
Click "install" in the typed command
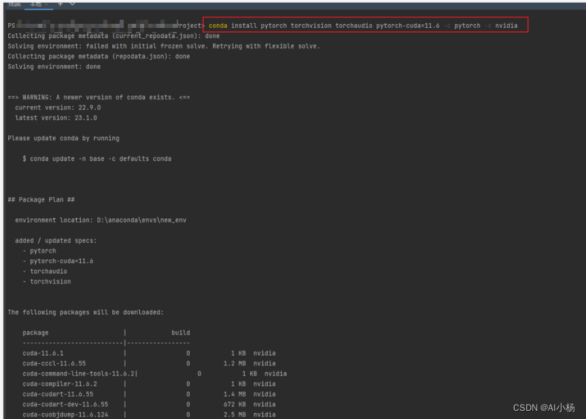click(x=243, y=26)
